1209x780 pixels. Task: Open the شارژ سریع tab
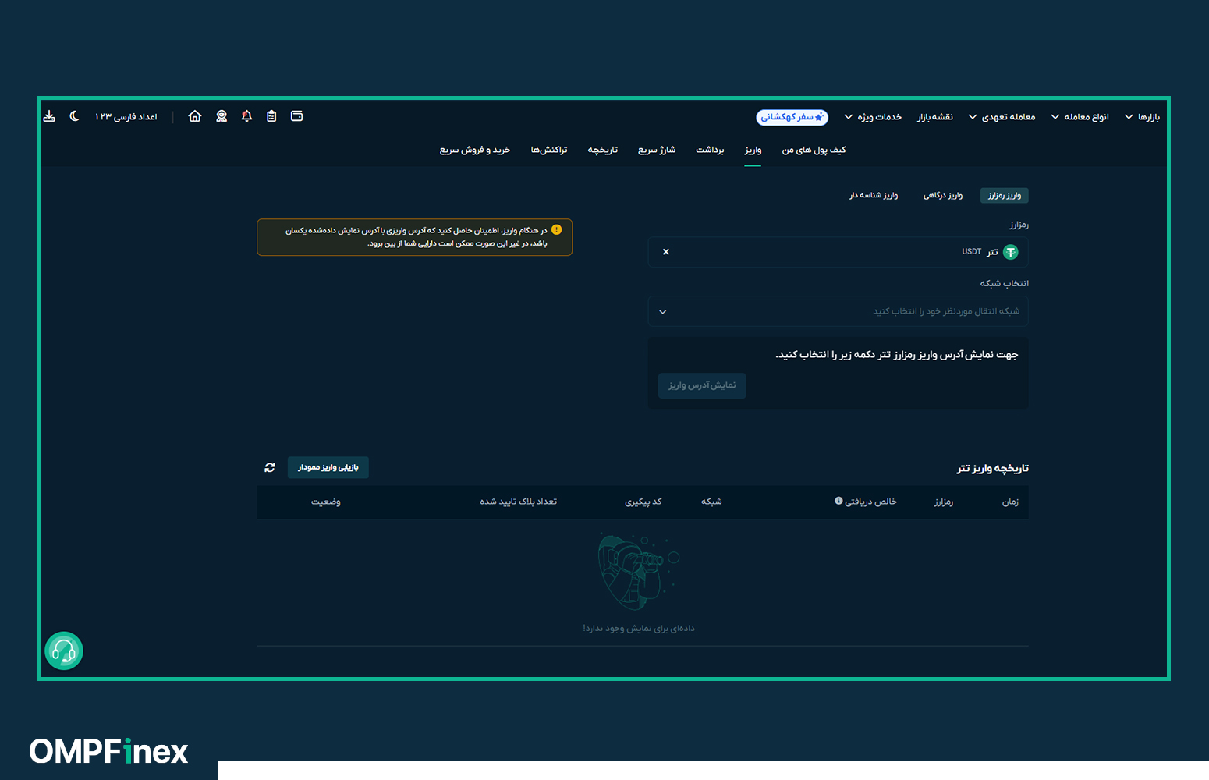pos(657,150)
